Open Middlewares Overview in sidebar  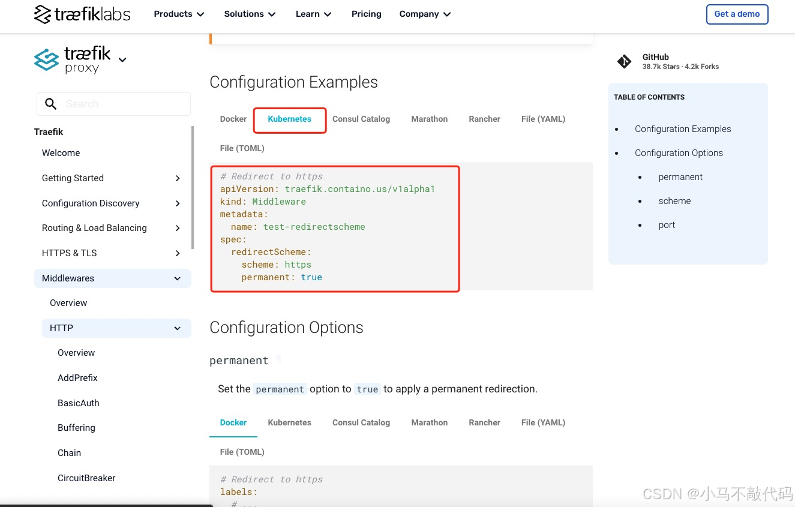68,303
